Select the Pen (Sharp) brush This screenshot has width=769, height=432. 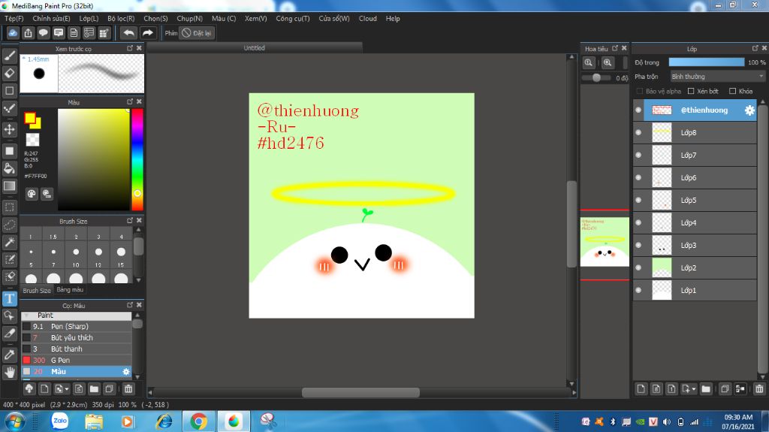[76, 327]
